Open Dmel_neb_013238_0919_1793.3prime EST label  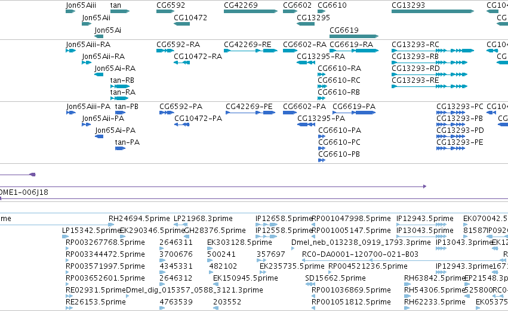pyautogui.click(x=361, y=242)
